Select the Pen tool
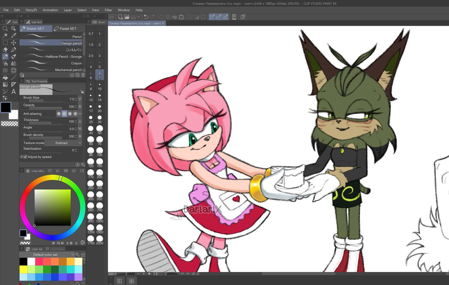The height and width of the screenshot is (285, 449). (x=13, y=49)
